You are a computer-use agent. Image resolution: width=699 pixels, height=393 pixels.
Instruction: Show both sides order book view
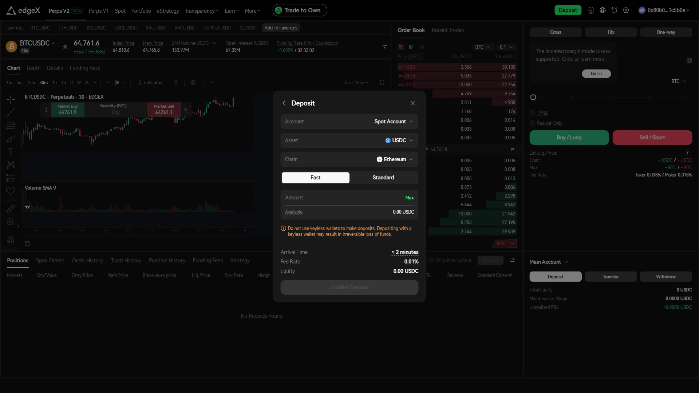[401, 47]
